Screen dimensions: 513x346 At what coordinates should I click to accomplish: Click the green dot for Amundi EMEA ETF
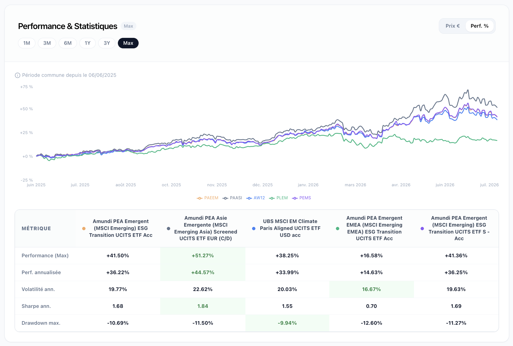click(338, 229)
